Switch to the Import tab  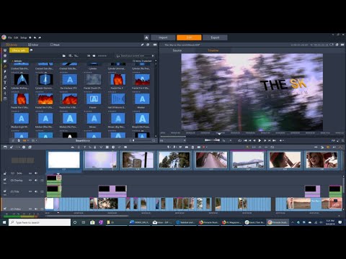tap(163, 37)
